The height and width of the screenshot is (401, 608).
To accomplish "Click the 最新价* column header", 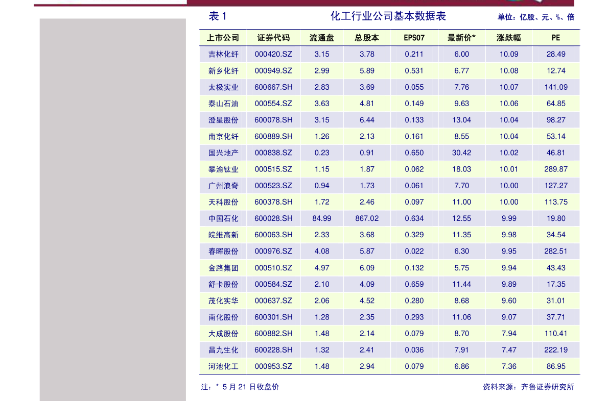I will point(461,38).
